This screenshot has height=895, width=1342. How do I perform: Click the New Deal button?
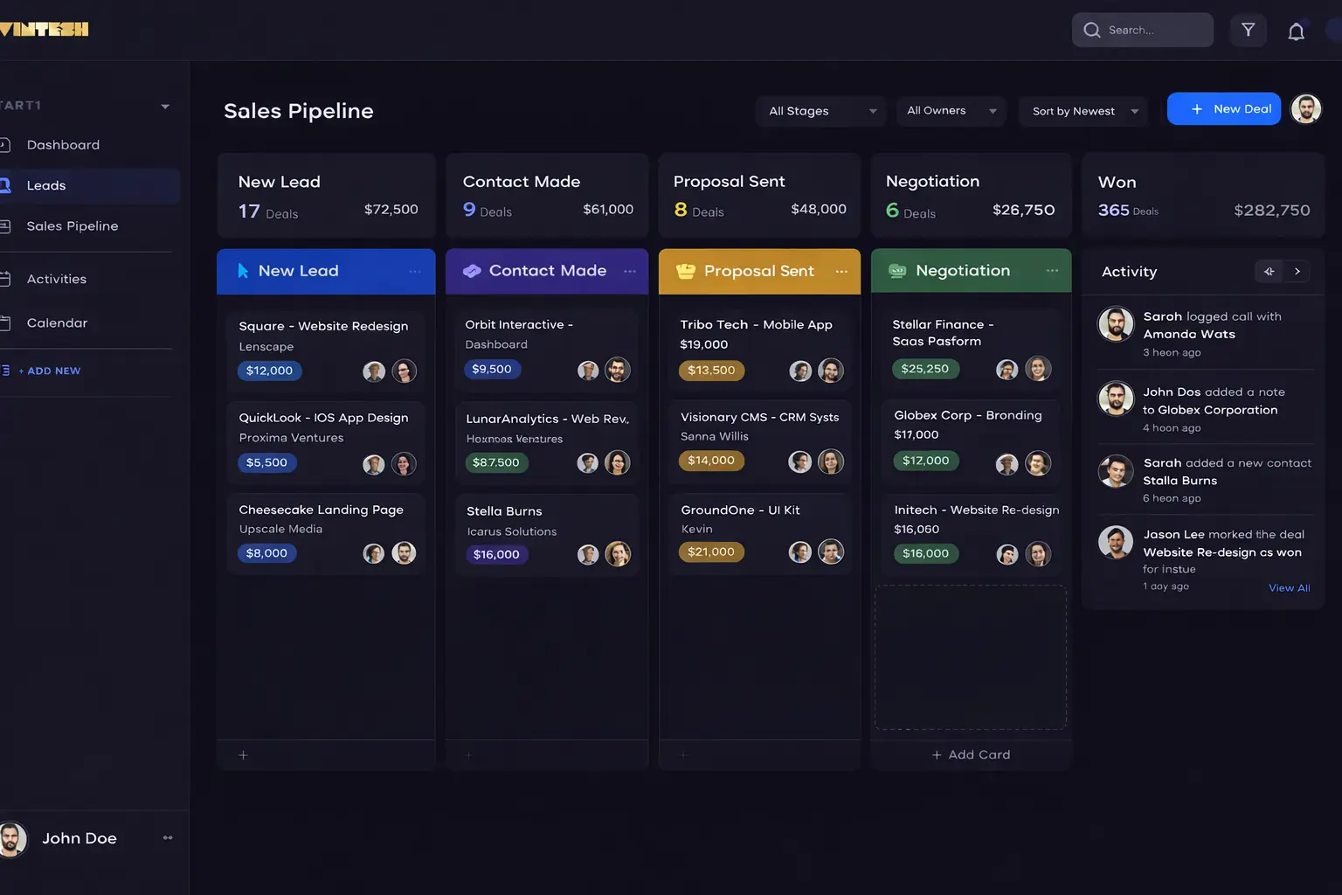[1223, 109]
